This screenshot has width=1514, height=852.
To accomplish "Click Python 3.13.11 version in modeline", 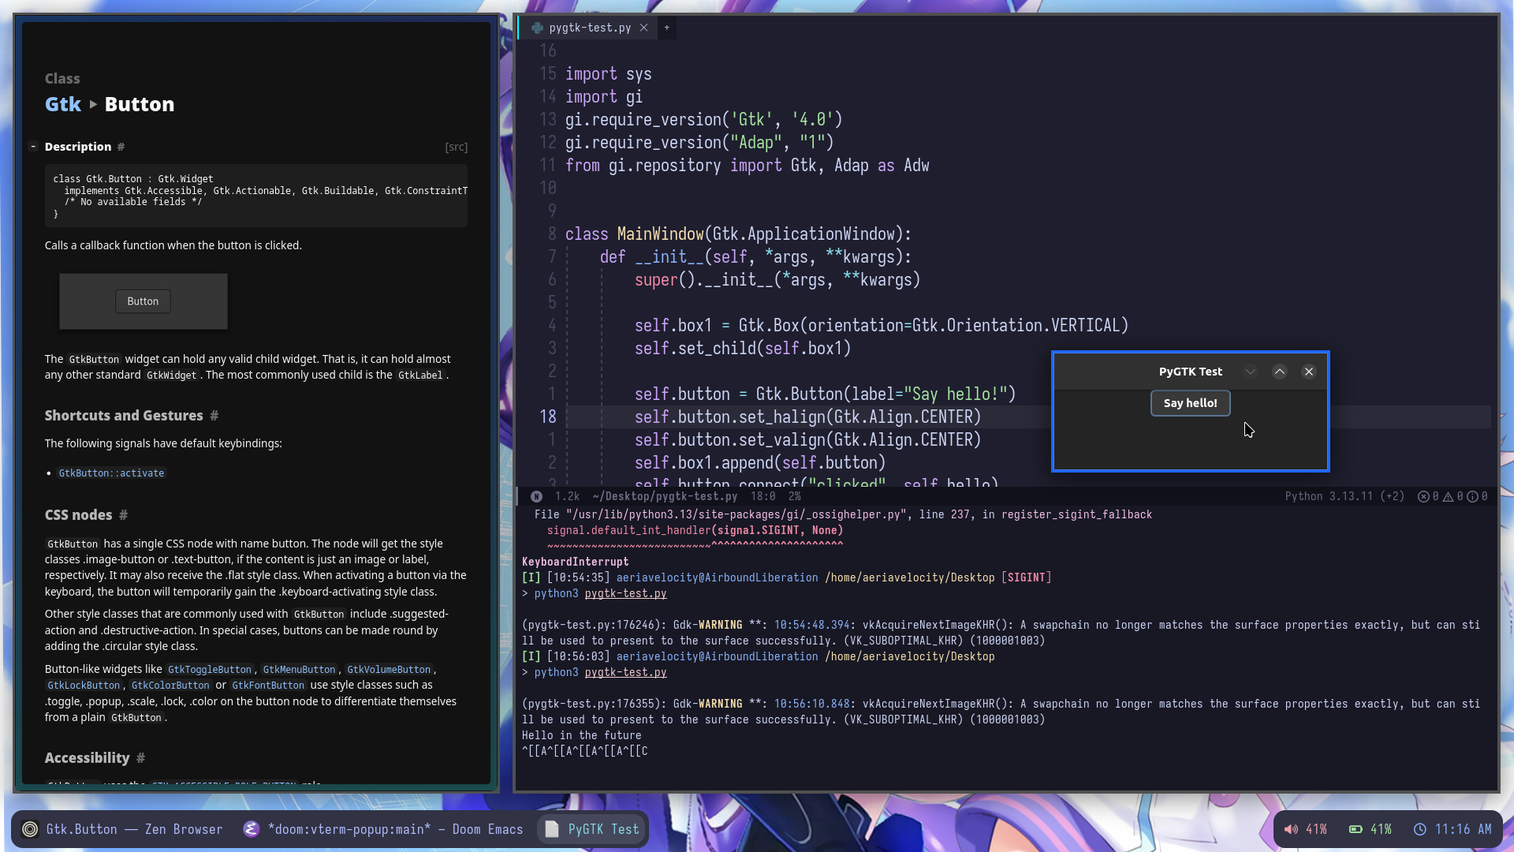I will tap(1329, 496).
